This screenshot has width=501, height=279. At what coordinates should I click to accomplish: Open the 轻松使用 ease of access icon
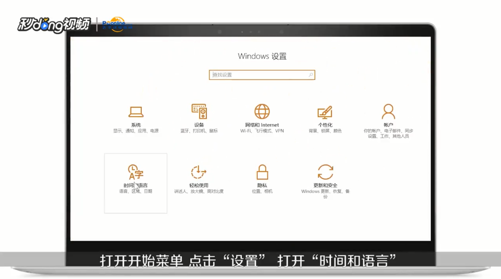tap(199, 172)
